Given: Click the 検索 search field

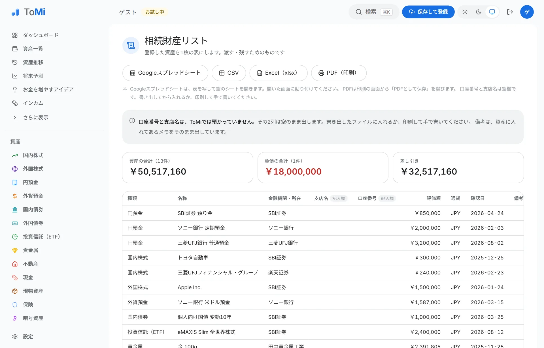Looking at the screenshot, I should tap(374, 12).
